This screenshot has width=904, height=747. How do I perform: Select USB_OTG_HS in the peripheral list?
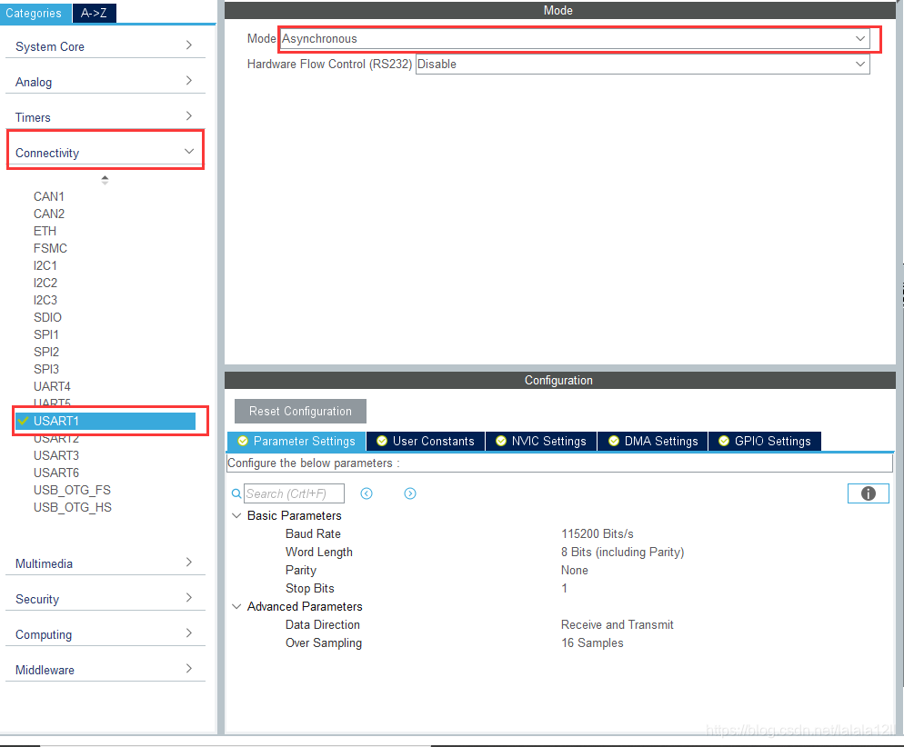73,507
